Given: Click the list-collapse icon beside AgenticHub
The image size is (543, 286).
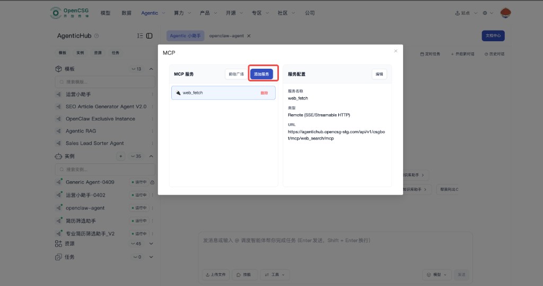Looking at the screenshot, I should click(x=140, y=36).
